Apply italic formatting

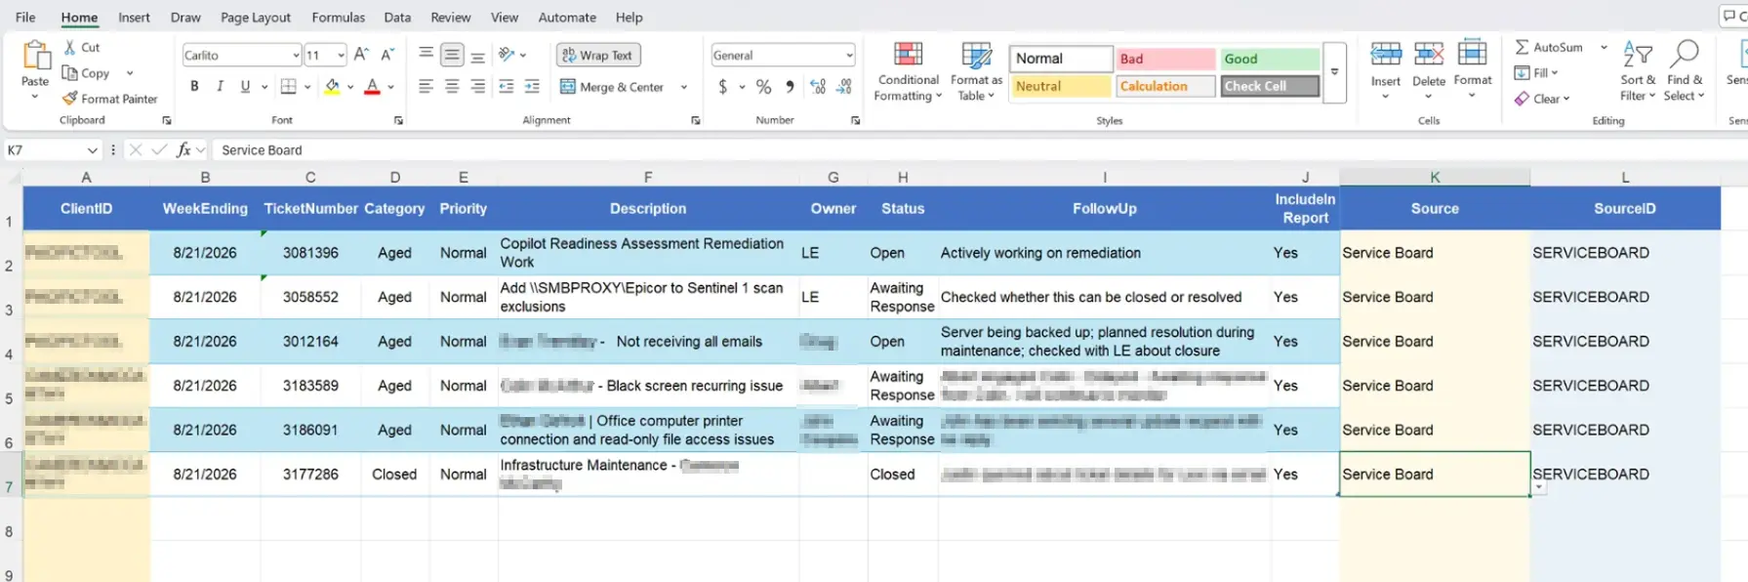pyautogui.click(x=220, y=87)
